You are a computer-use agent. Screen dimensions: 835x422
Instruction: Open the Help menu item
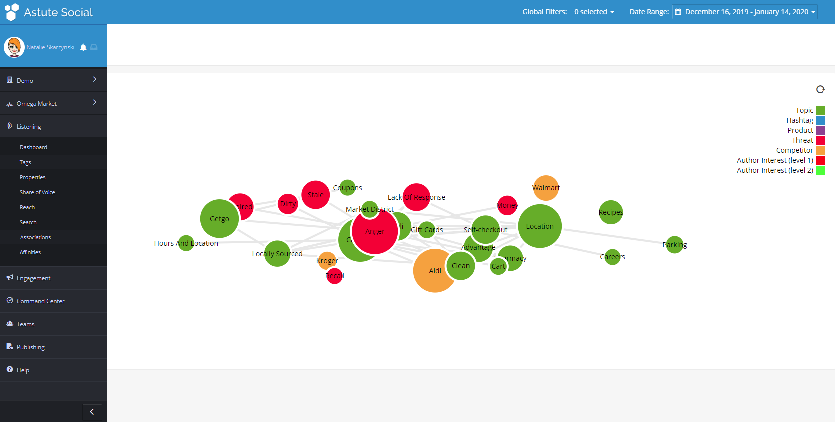tap(53, 370)
